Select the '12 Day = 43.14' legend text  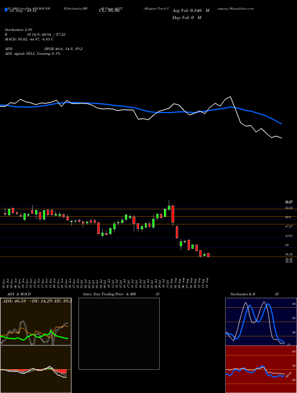tap(23, 11)
